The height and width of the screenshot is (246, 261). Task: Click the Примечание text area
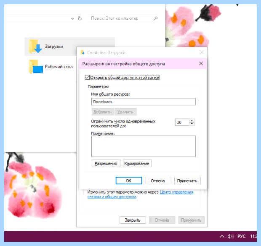[x=143, y=146]
